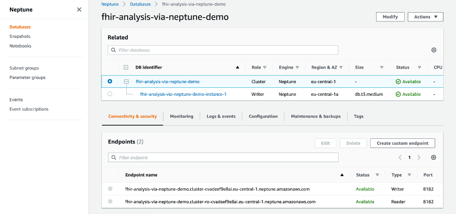457x214 pixels.
Task: Click the Writer role cell for instance-1
Action: pyautogui.click(x=258, y=94)
